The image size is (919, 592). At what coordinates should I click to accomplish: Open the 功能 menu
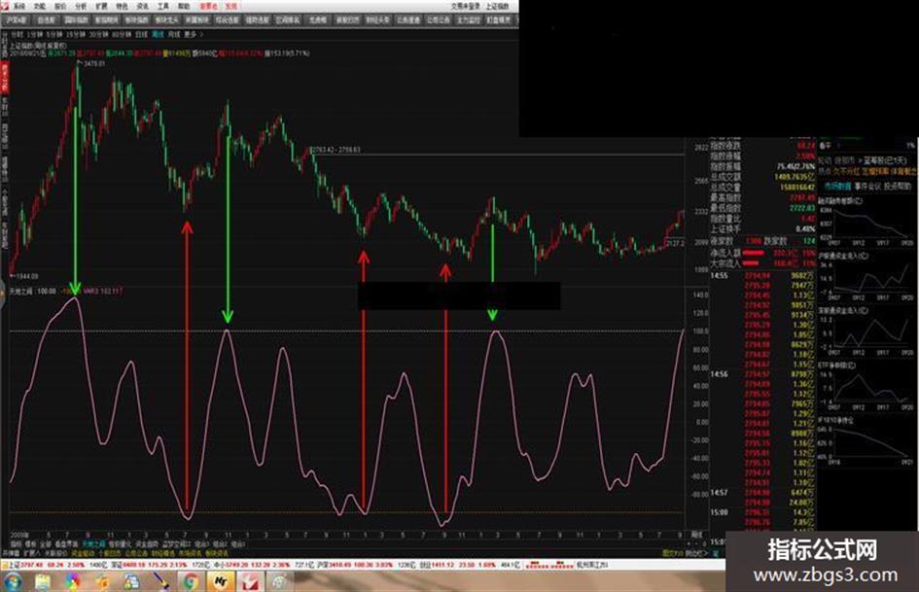40,7
